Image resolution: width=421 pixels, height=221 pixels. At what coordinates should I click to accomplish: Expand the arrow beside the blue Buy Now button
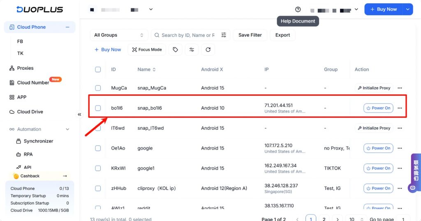pyautogui.click(x=407, y=9)
